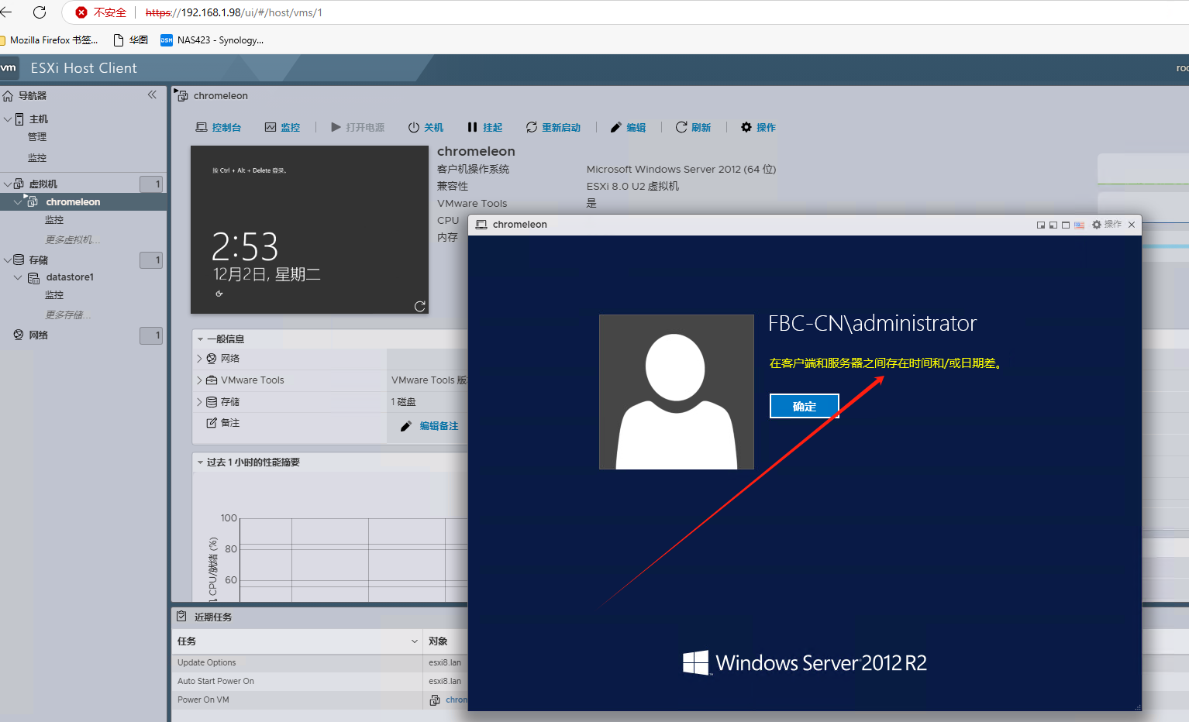
Task: Click the 编辑 edit toolbar button
Action: [628, 127]
